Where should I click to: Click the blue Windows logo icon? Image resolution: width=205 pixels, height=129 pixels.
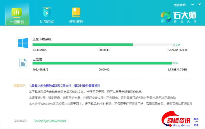(23, 43)
